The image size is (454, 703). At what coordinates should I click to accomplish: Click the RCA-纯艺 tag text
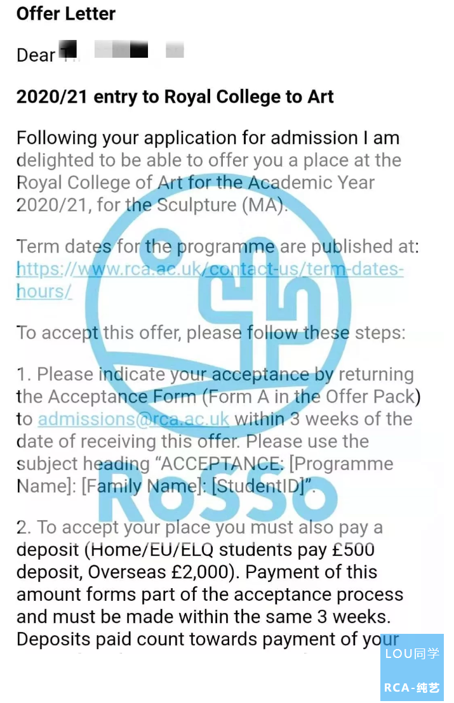412,687
